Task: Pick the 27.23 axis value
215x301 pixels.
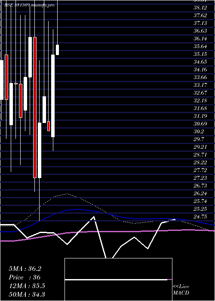Action: coord(200,178)
